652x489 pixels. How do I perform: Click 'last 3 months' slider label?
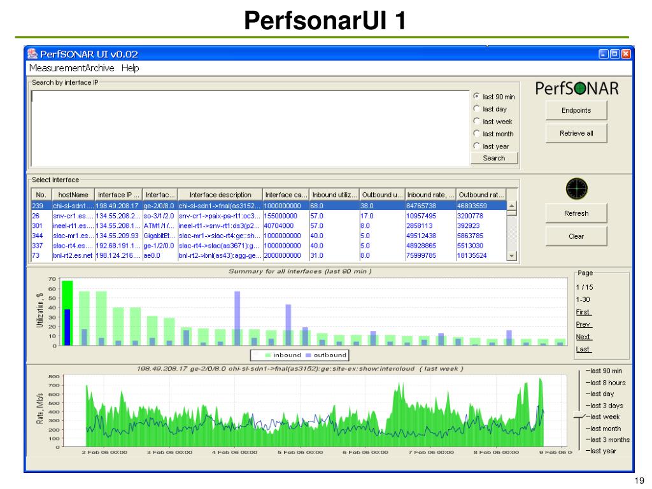tap(610, 440)
